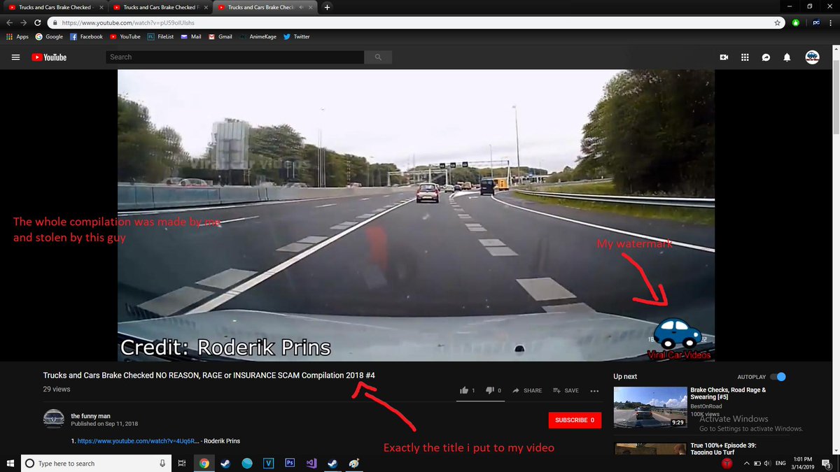Click the ENG language indicator

coord(780,463)
